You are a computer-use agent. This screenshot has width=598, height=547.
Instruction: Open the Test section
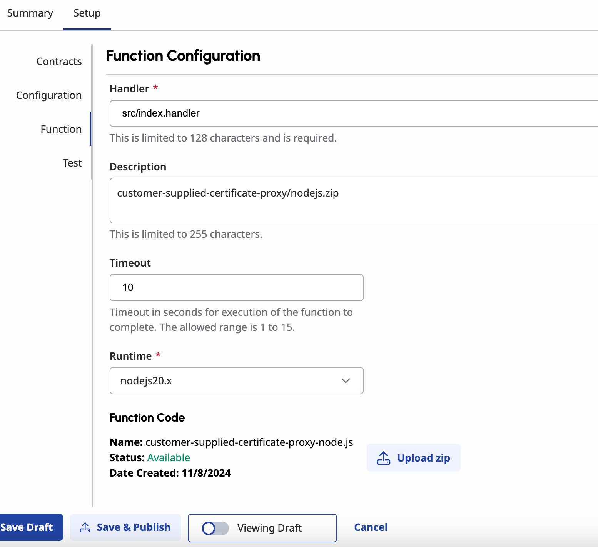coord(72,163)
